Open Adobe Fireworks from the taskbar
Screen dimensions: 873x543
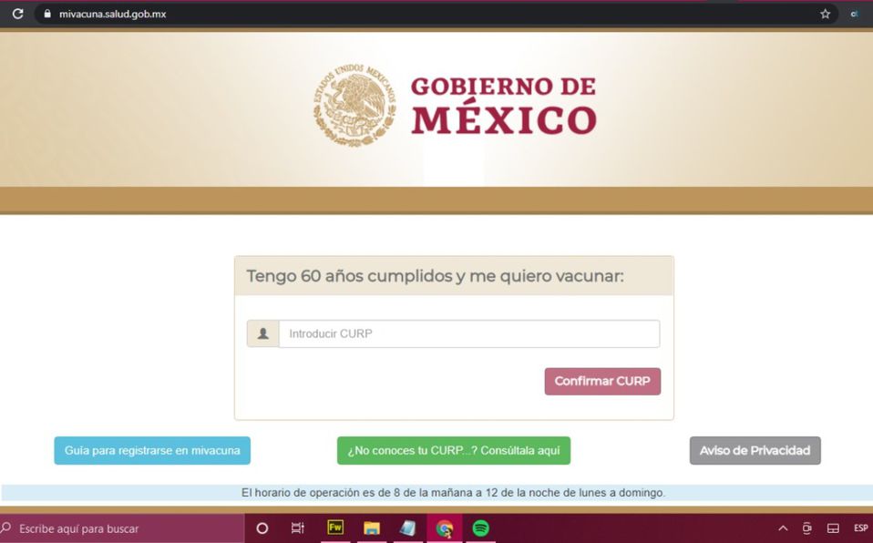coord(335,528)
